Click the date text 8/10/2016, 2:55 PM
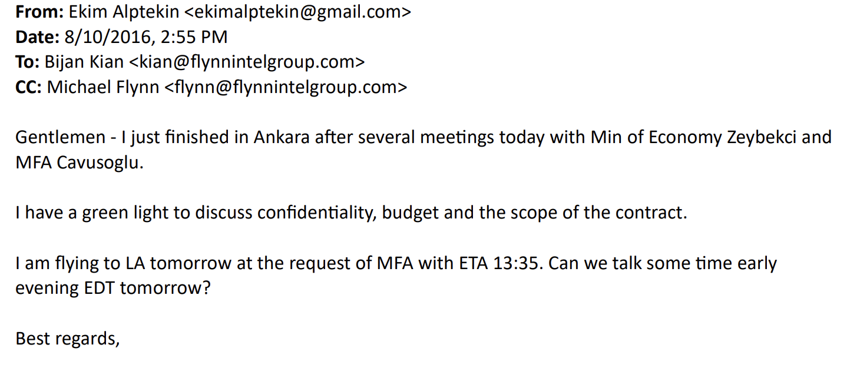The width and height of the screenshot is (860, 371). (x=146, y=37)
